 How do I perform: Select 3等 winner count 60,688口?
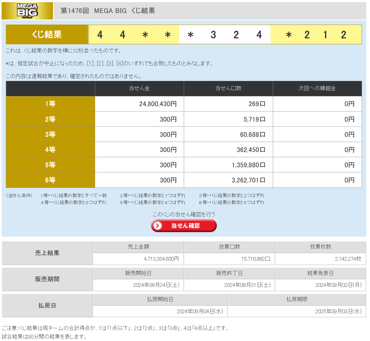[x=253, y=134]
